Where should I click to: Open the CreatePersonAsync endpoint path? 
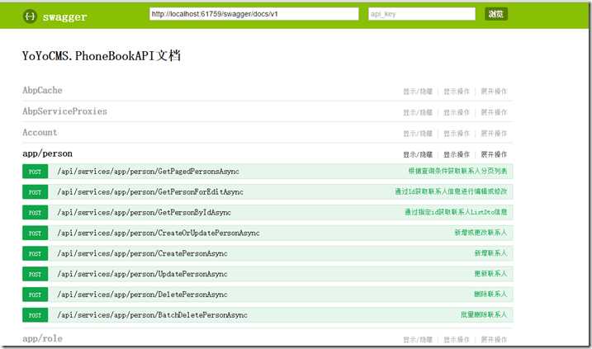pyautogui.click(x=142, y=253)
